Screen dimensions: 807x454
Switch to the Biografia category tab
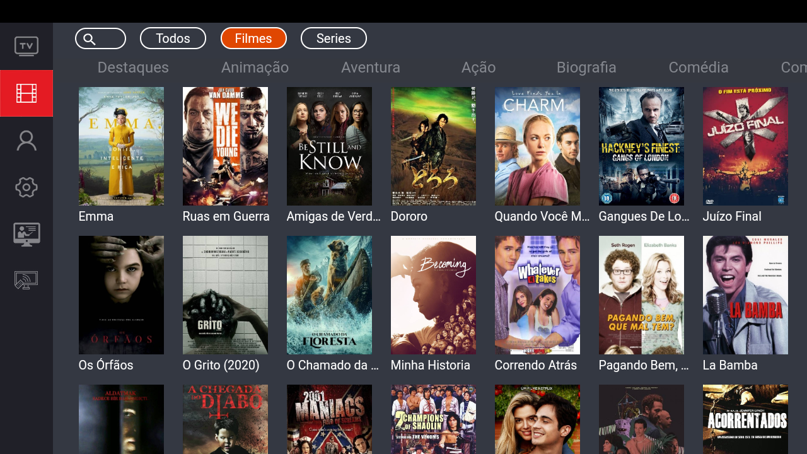pos(586,67)
